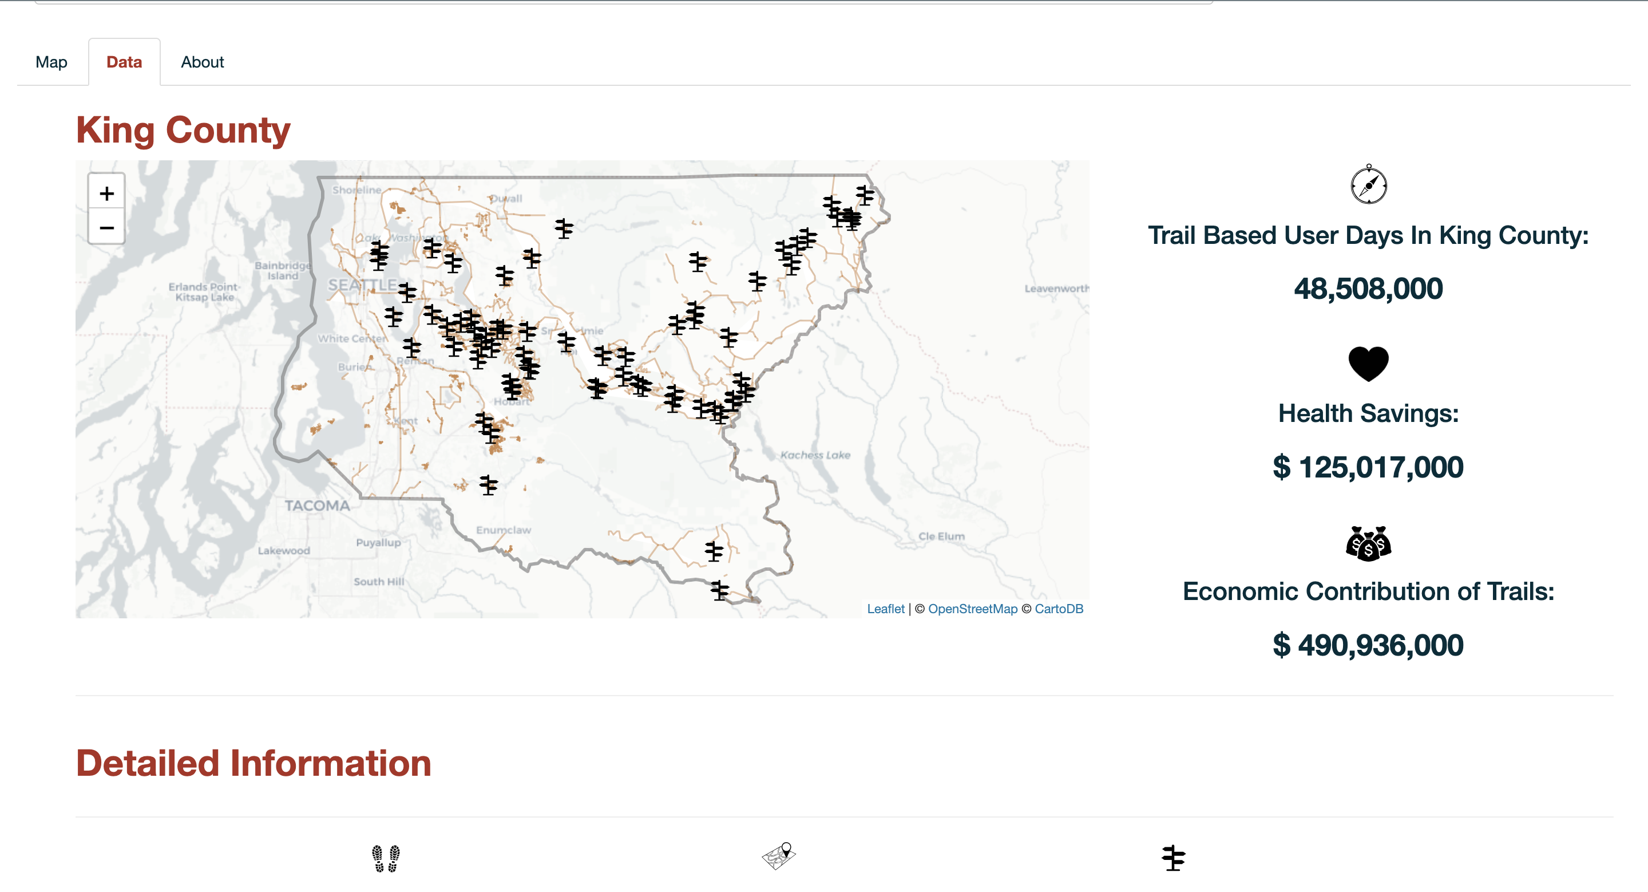Screen dimensions: 1648x892
Task: Click the footprints icon in Detailed Information
Action: pyautogui.click(x=386, y=859)
